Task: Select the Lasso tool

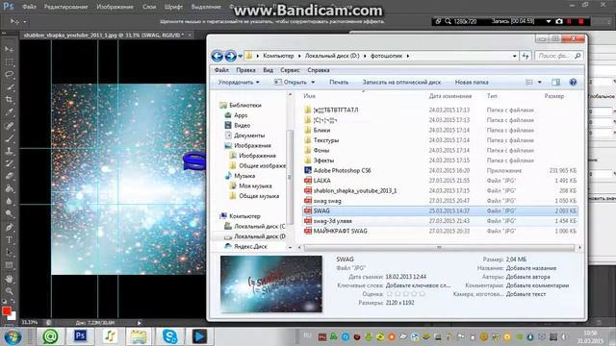Action: tap(9, 75)
